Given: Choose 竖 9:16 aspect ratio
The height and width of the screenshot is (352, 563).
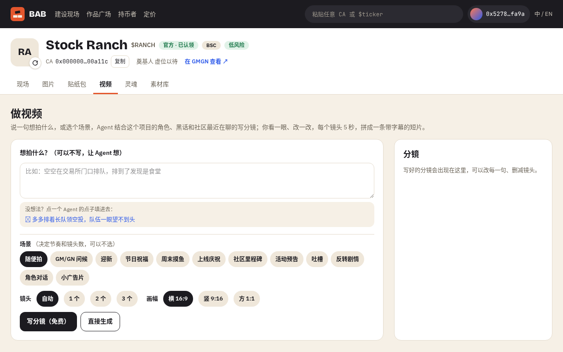Looking at the screenshot, I should point(213,299).
